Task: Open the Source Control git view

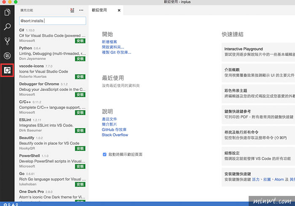Action: (x=7, y=41)
